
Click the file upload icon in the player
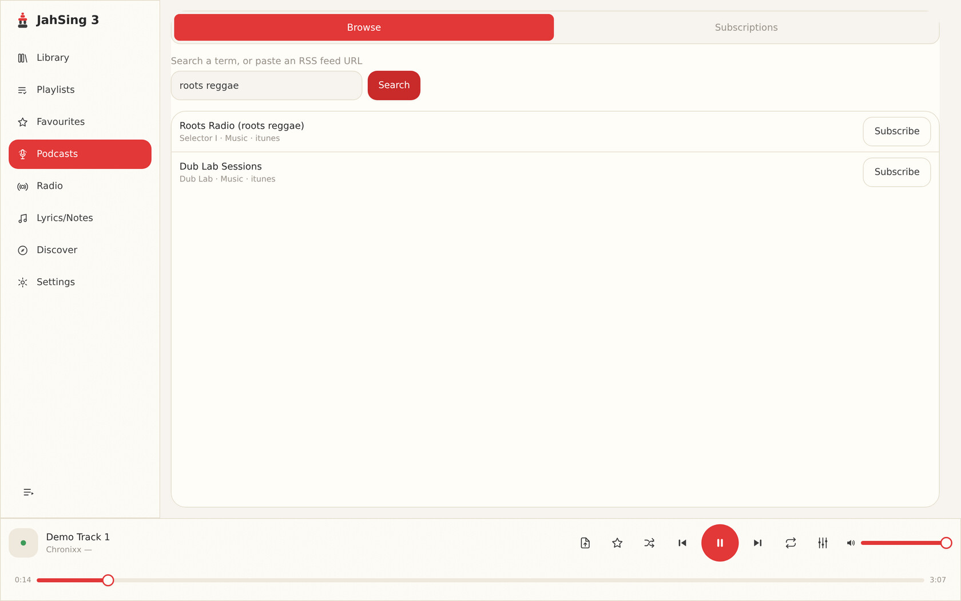(x=585, y=543)
